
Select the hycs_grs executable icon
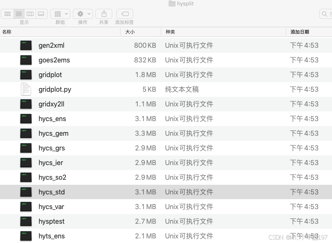tap(26, 148)
